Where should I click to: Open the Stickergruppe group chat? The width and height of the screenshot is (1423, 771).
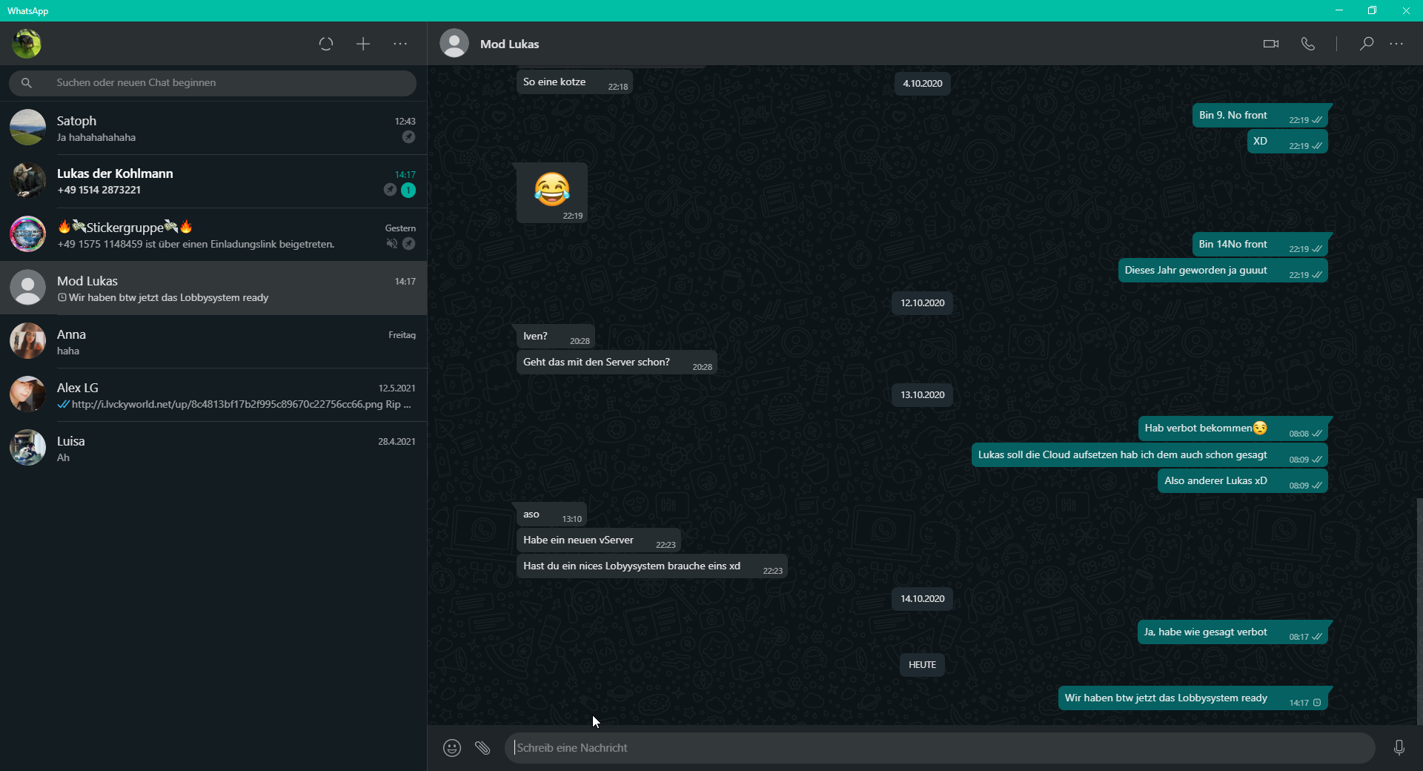[x=213, y=235]
